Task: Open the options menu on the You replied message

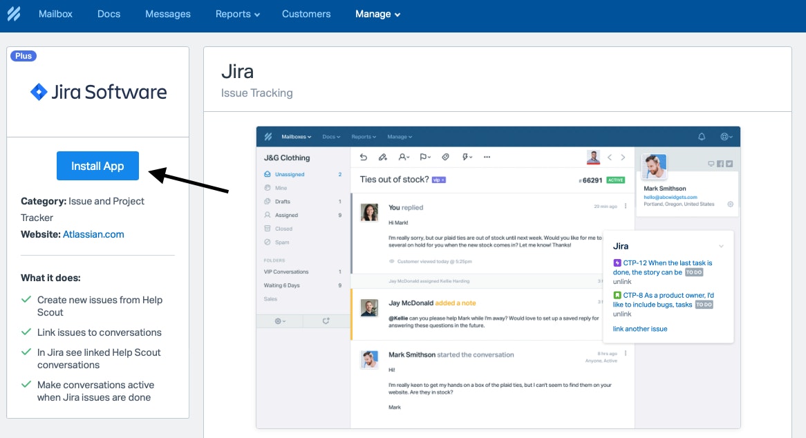Action: (626, 207)
